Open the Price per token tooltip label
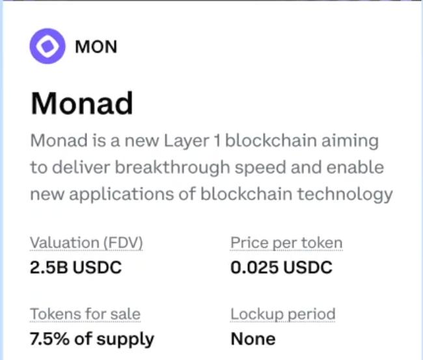The height and width of the screenshot is (360, 423). (286, 243)
